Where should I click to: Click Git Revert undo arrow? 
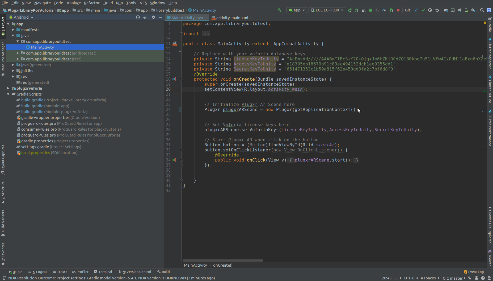point(437,10)
